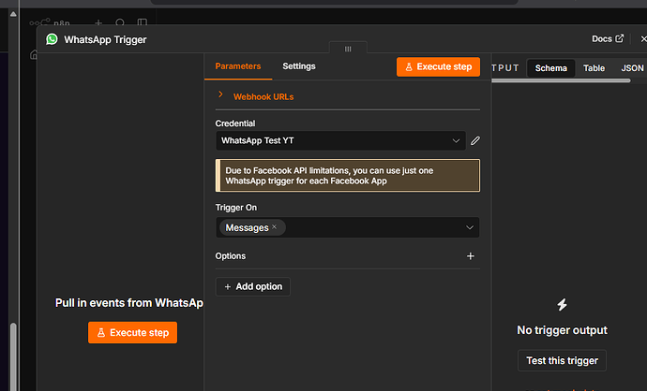This screenshot has height=391, width=647.
Task: Switch output view to JSON
Action: (x=632, y=68)
